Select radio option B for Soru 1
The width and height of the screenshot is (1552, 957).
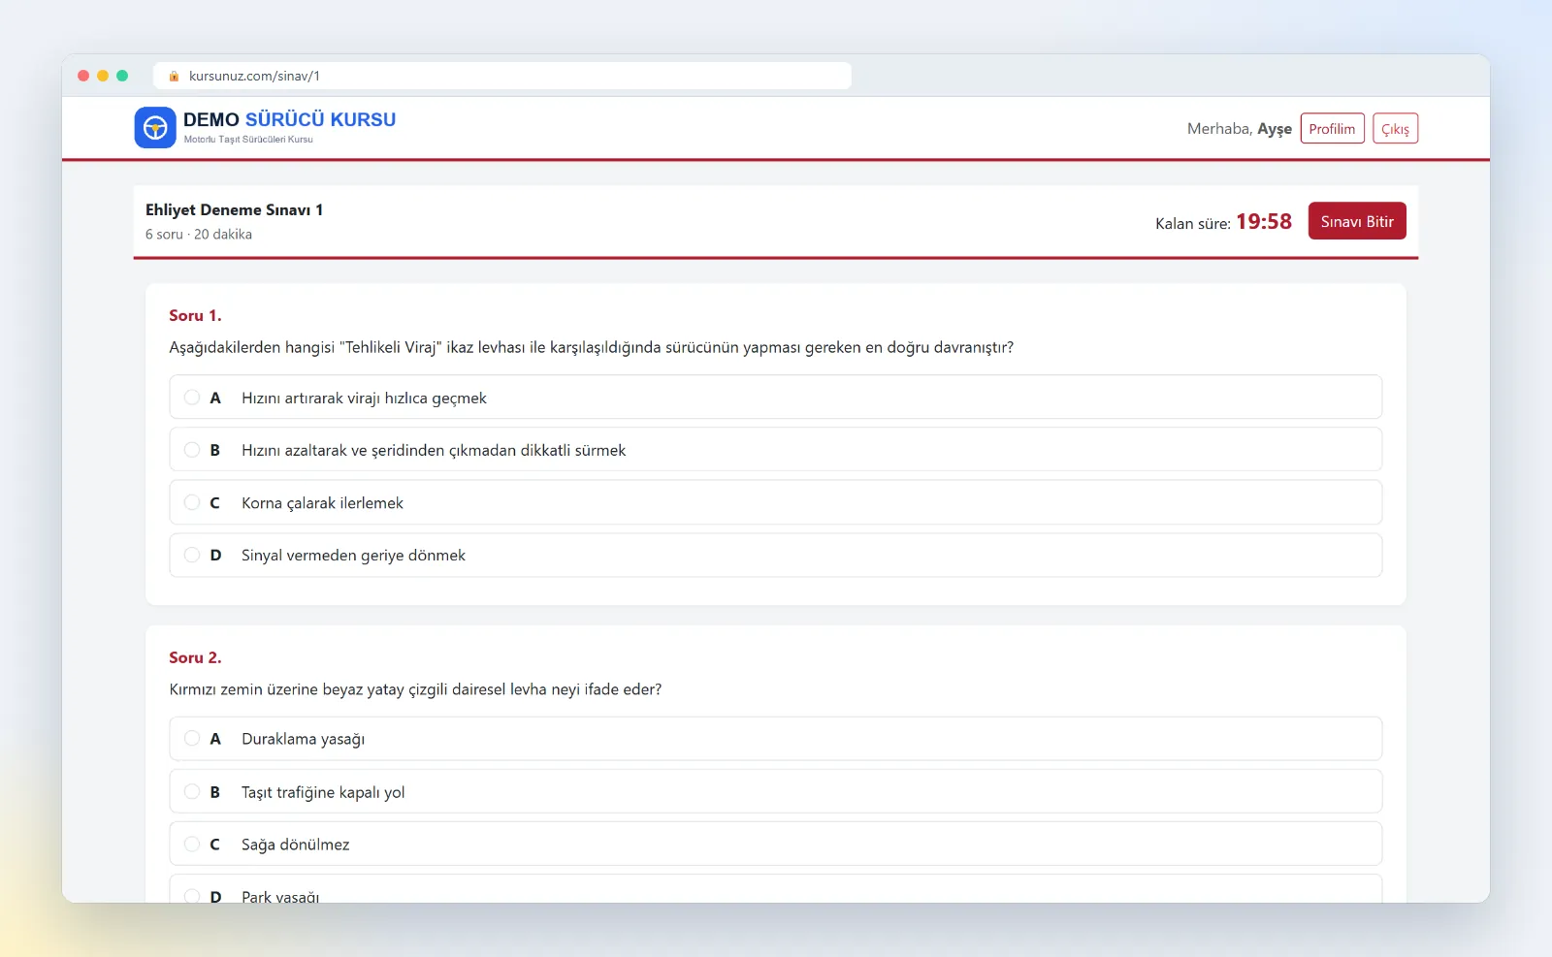point(192,450)
